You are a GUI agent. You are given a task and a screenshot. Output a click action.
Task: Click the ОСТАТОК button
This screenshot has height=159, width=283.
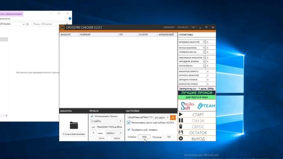[197, 132]
